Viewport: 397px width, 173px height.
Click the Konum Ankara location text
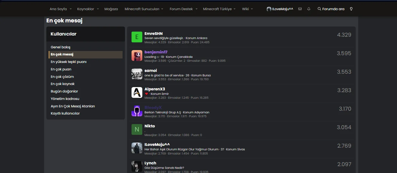196,38
